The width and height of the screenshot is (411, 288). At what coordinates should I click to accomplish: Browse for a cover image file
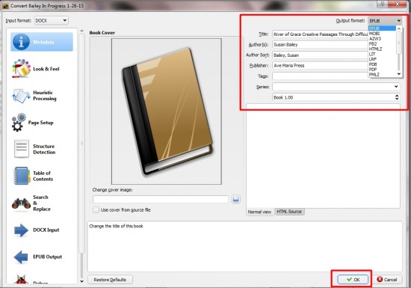pyautogui.click(x=235, y=199)
